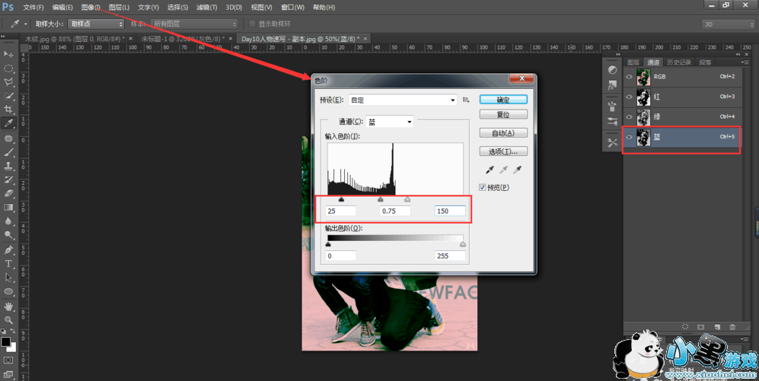Select the Path Selection tool
759x381 pixels.
point(8,278)
